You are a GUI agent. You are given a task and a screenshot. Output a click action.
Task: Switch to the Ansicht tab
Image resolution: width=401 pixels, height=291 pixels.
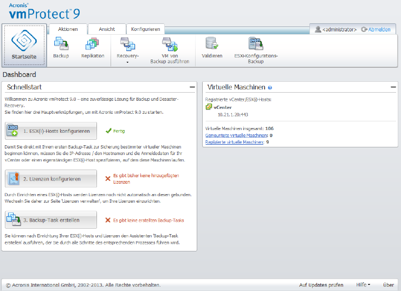(107, 29)
